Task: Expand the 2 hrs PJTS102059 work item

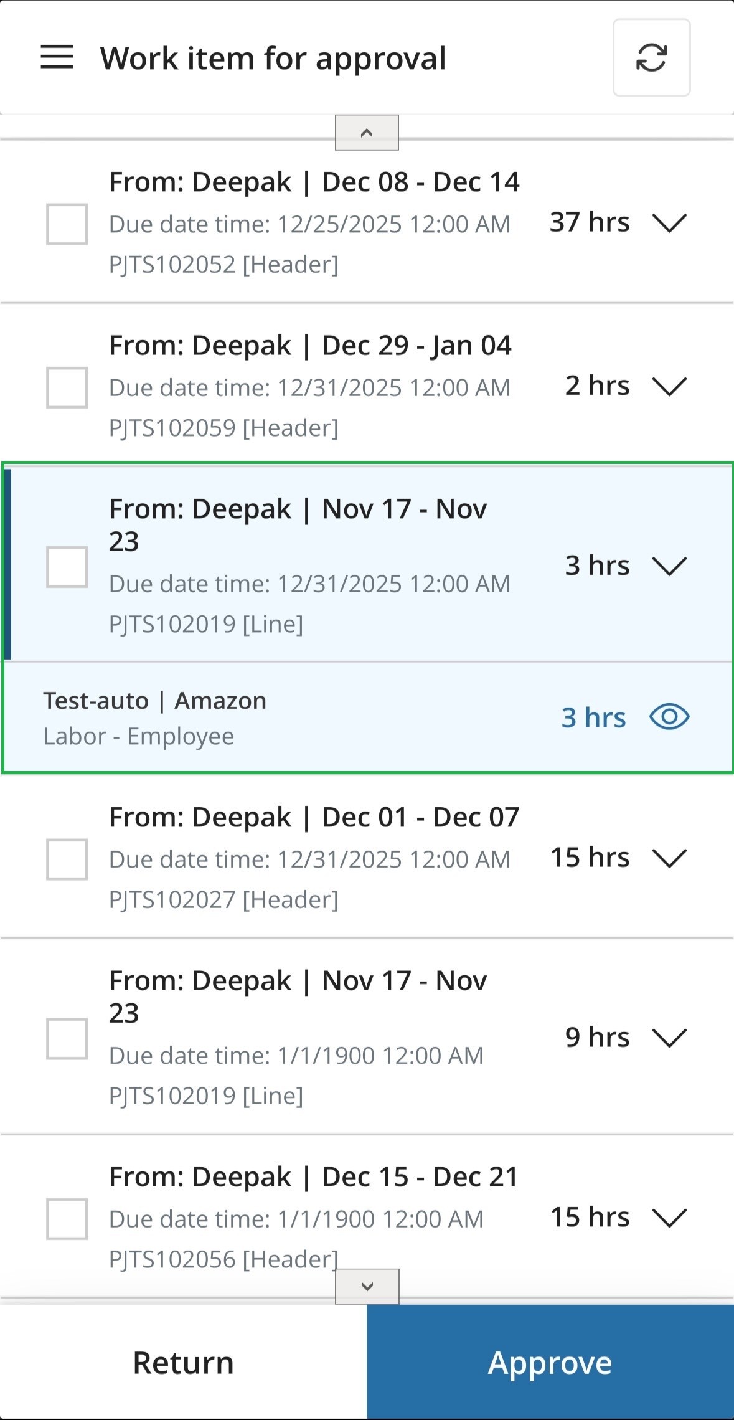Action: click(x=669, y=386)
